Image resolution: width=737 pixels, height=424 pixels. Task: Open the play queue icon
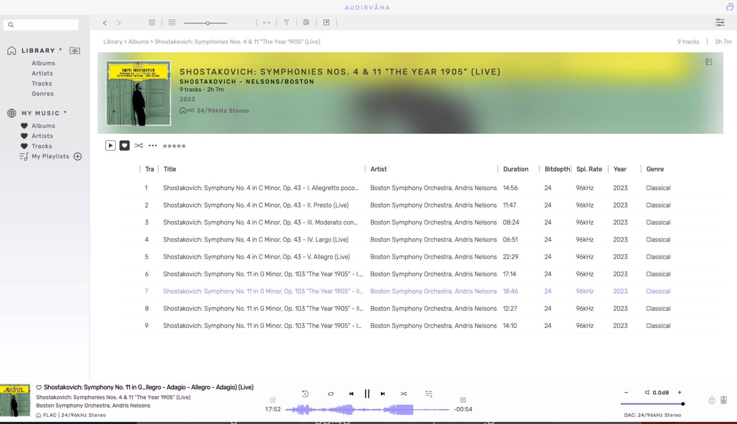[x=429, y=394]
